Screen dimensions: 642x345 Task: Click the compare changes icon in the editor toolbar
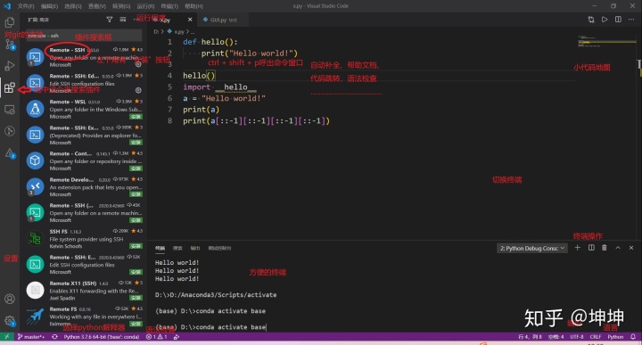tap(591, 20)
